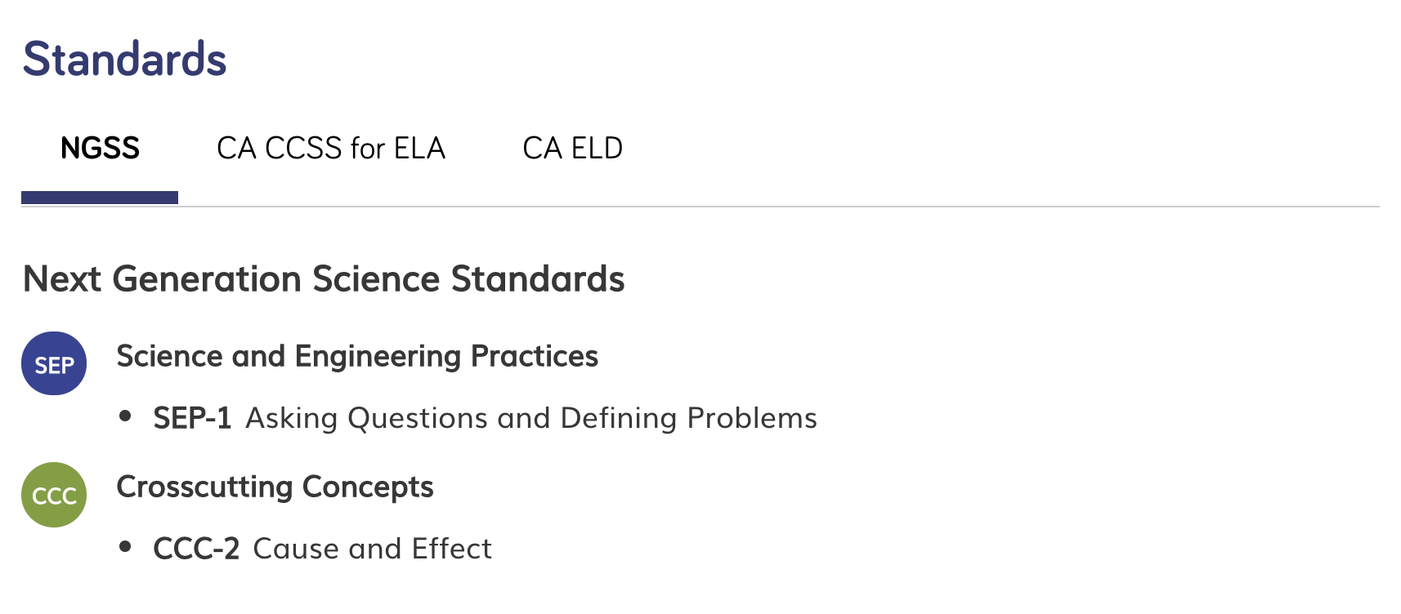Viewport: 1401px width, 614px height.
Task: Click the CCC-2 standard code
Action: pyautogui.click(x=196, y=549)
